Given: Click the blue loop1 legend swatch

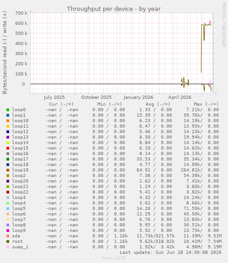Looking at the screenshot, I should 8,115.
